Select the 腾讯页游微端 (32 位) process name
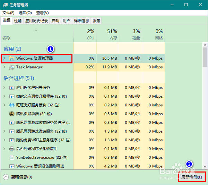This screenshot has height=185, width=208. [x=34, y=114]
